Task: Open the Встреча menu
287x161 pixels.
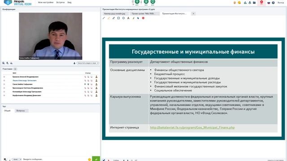Action: click(x=61, y=3)
